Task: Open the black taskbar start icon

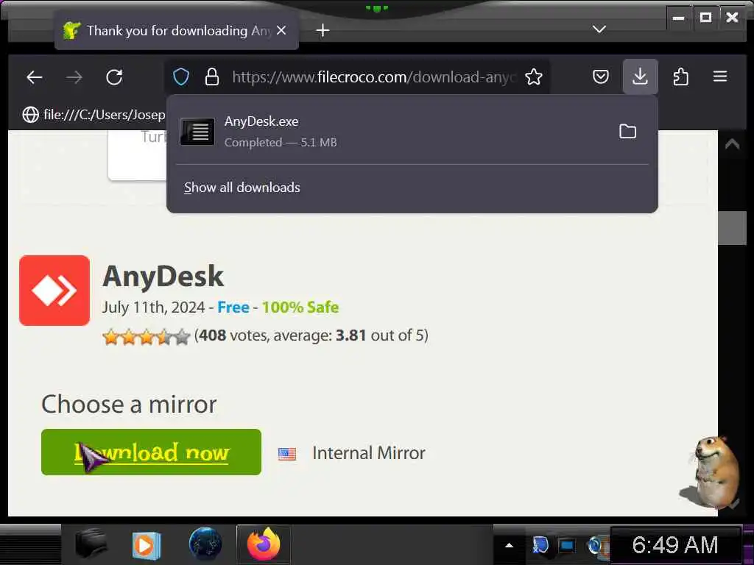Action: pyautogui.click(x=91, y=544)
